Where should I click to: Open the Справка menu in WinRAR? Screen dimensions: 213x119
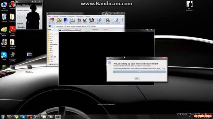click(87, 16)
